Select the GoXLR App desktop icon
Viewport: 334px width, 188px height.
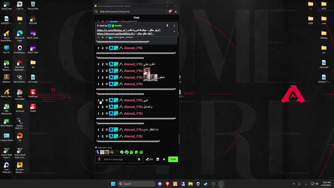[7, 6]
